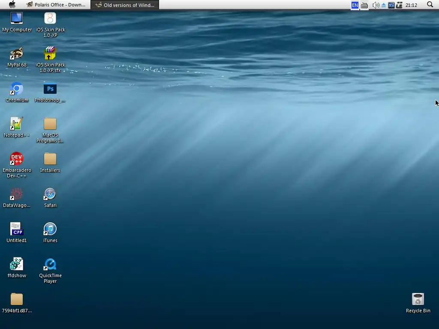
Task: Click the clock showing 21:12
Action: [411, 5]
